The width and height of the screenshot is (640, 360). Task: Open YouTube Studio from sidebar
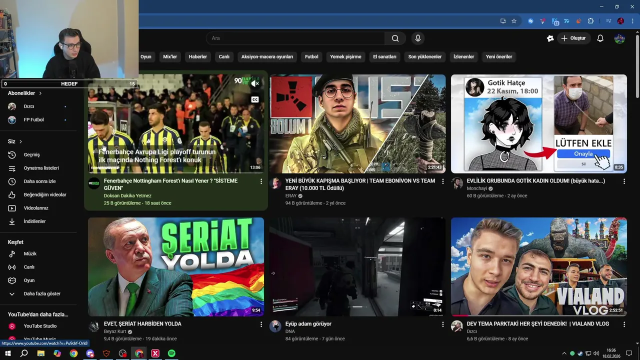coord(40,326)
